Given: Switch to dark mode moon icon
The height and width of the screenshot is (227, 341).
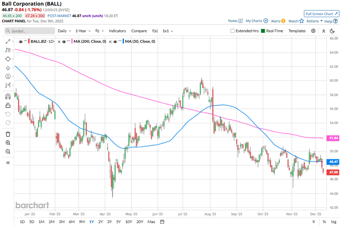Looking at the screenshot, I should pos(332,31).
